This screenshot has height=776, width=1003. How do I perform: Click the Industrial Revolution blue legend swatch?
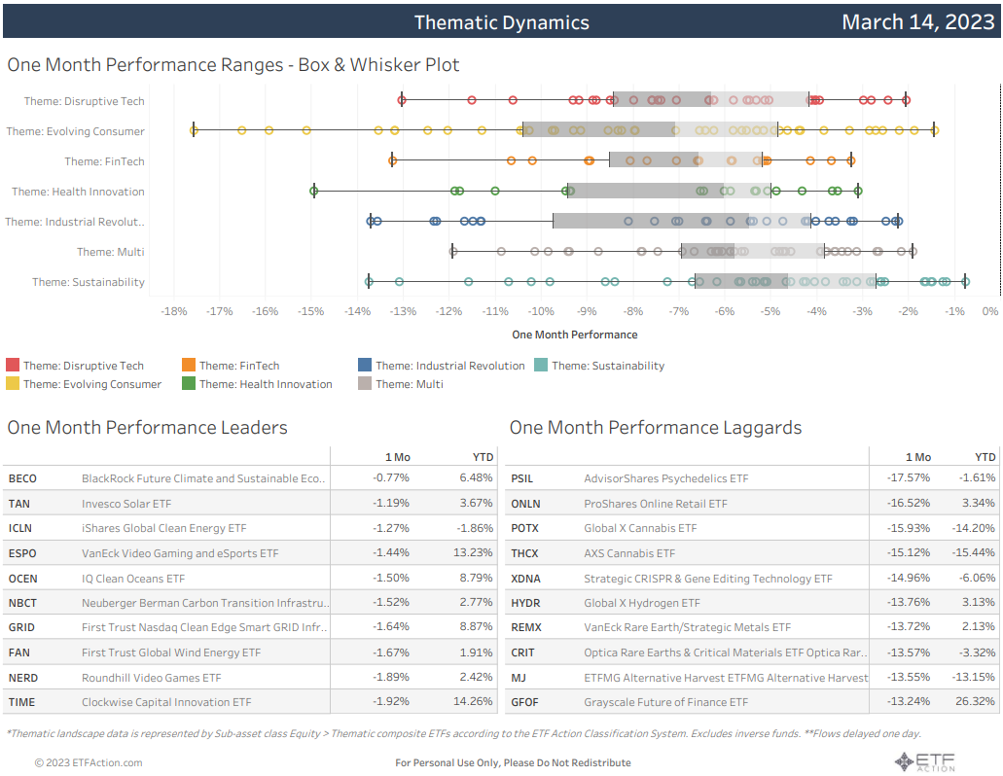[365, 365]
